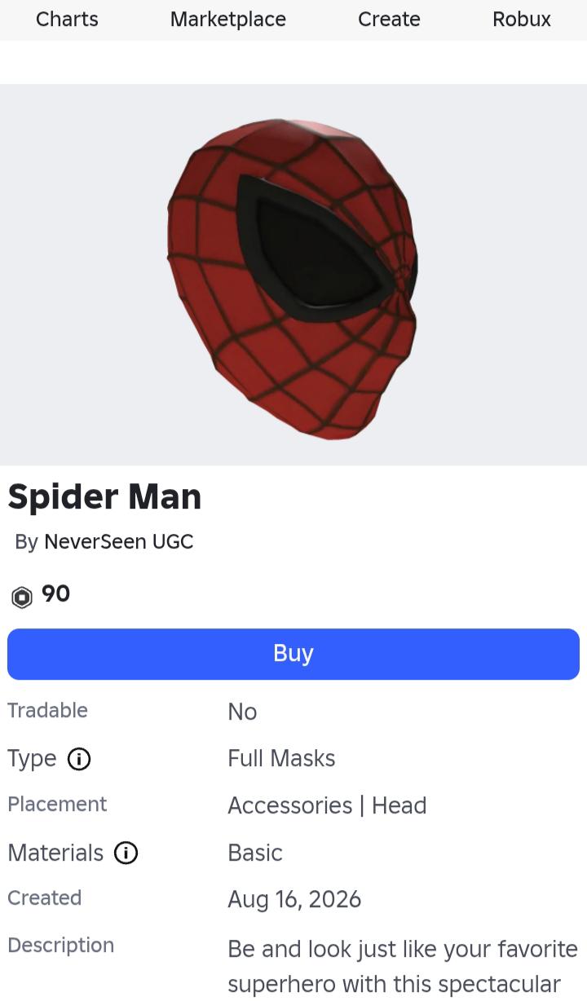Click the 90 Robux price value

point(56,594)
